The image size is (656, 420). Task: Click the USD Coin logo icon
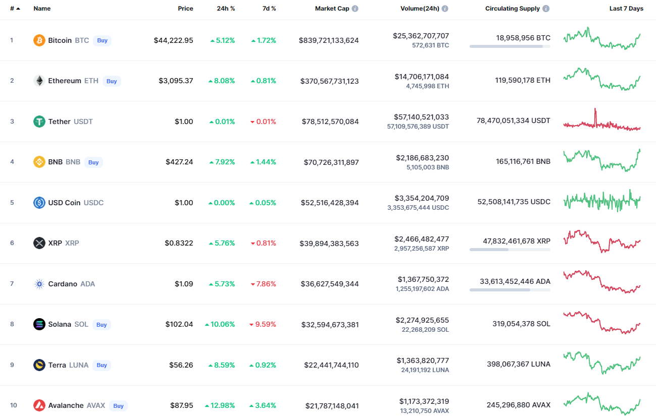(39, 203)
